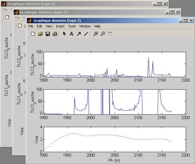Viewport: 195px width, 164px height.
Task: Open file using the folder toolbar icon
Action: [41, 34]
